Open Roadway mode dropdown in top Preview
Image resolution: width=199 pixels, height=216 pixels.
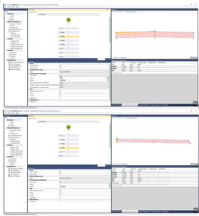tap(131, 12)
